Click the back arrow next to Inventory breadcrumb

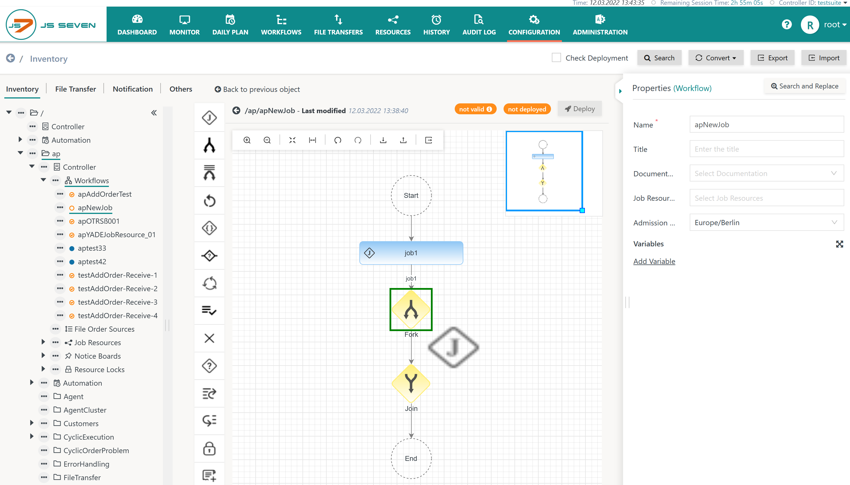pos(10,58)
